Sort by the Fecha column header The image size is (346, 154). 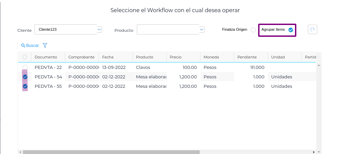pyautogui.click(x=108, y=57)
